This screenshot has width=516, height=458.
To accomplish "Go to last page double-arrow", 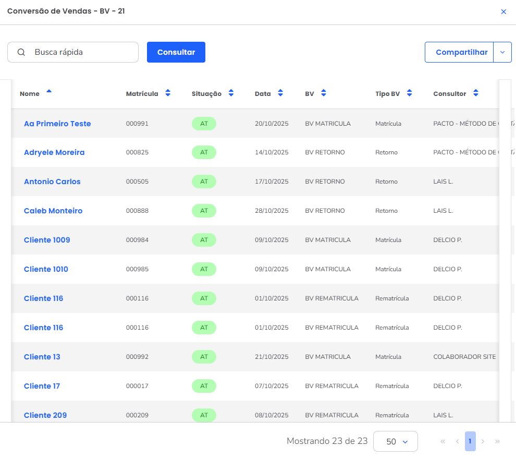I will [497, 441].
